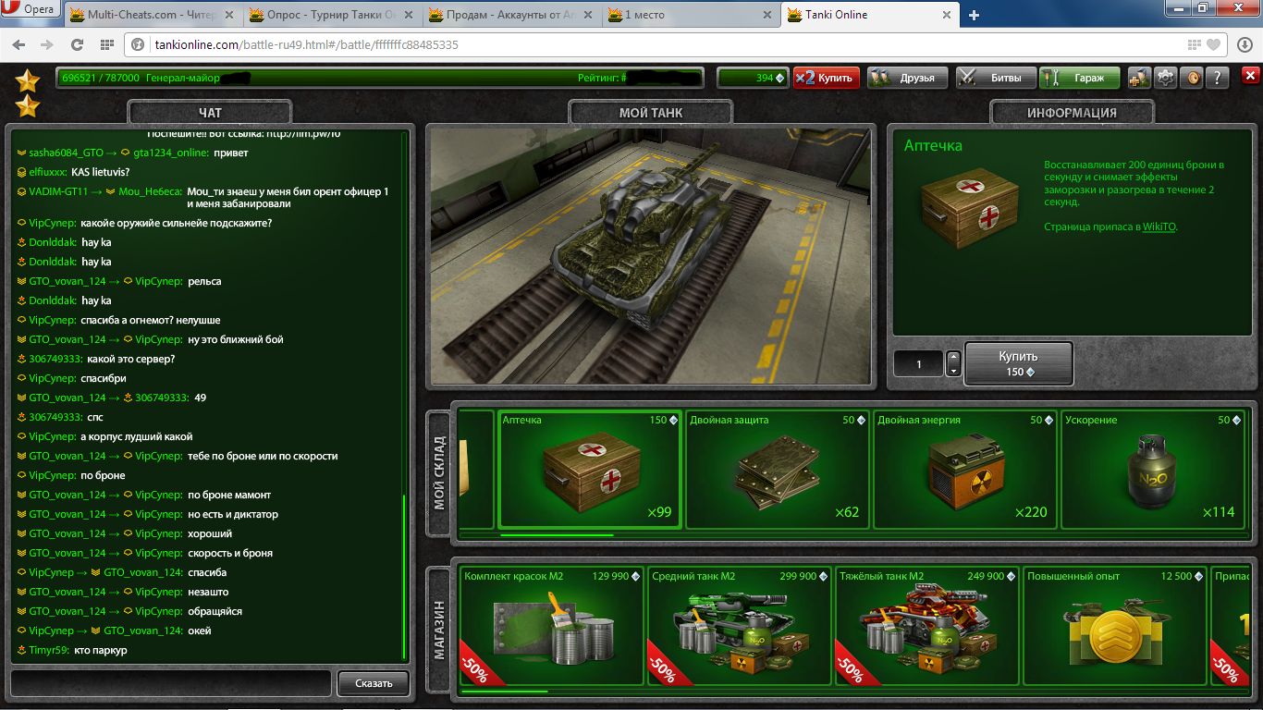Click the Мой склад horizontal scrollbar

click(x=557, y=534)
